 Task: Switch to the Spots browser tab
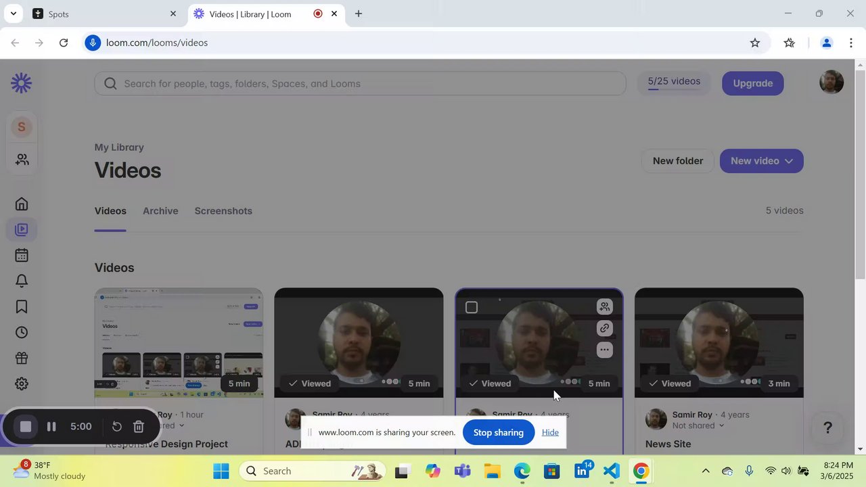[105, 14]
